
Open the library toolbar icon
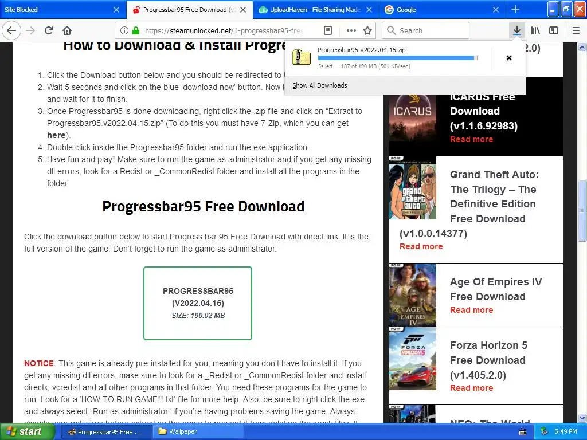coord(535,30)
